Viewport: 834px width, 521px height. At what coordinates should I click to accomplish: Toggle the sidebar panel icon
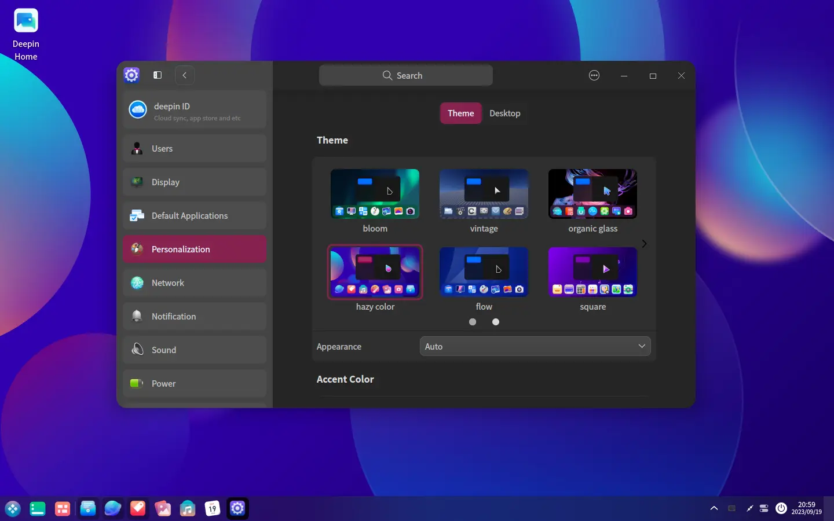[x=157, y=75]
